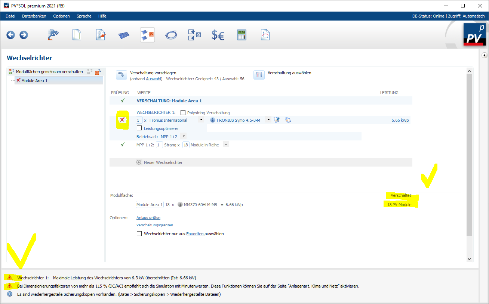The height and width of the screenshot is (304, 489).
Task: Open the Datei menu
Action: 10,16
